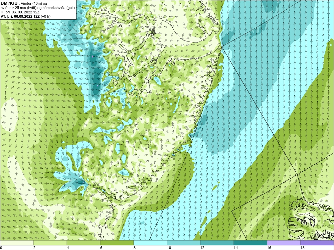Click the legend tick label 16

tap(269, 248)
